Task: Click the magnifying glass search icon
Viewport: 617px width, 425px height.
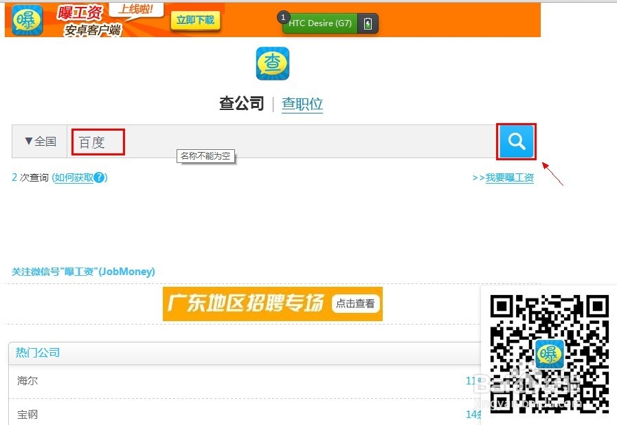Action: tap(515, 141)
